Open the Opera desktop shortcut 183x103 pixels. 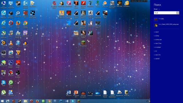pyautogui.click(x=11, y=23)
